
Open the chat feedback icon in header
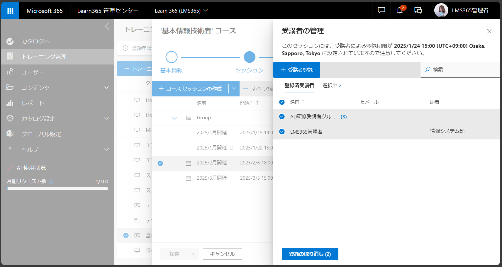[x=381, y=11]
